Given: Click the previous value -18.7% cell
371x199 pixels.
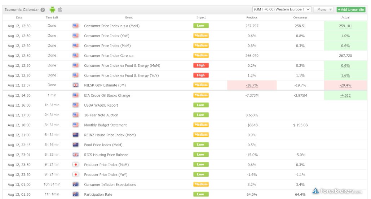Looking at the screenshot, I should (252, 85).
